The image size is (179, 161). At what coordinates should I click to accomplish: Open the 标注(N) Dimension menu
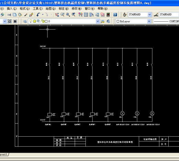click(64, 9)
